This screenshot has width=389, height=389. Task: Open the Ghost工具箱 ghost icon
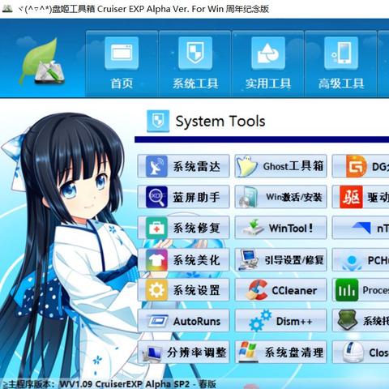pos(246,166)
